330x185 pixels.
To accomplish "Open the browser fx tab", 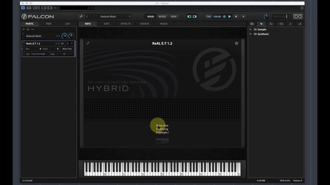I will coord(271,24).
